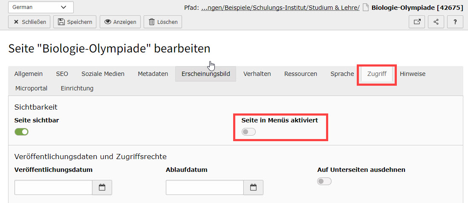Click the Schließen button

[29, 22]
